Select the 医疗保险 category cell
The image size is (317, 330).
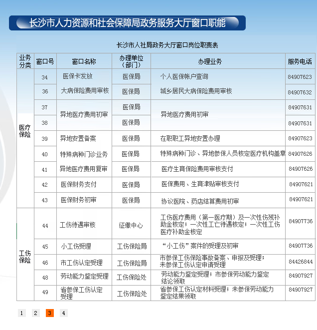(25, 131)
